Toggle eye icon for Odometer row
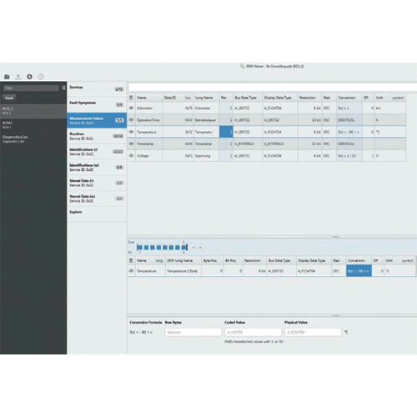This screenshot has height=417, width=417. click(x=131, y=108)
